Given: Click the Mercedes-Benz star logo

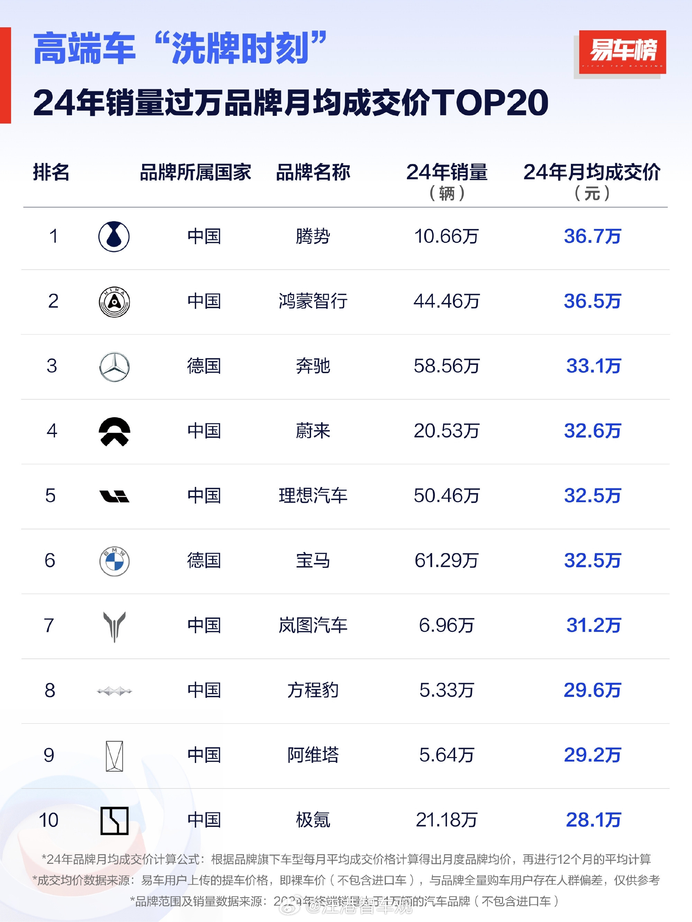Looking at the screenshot, I should 114,366.
